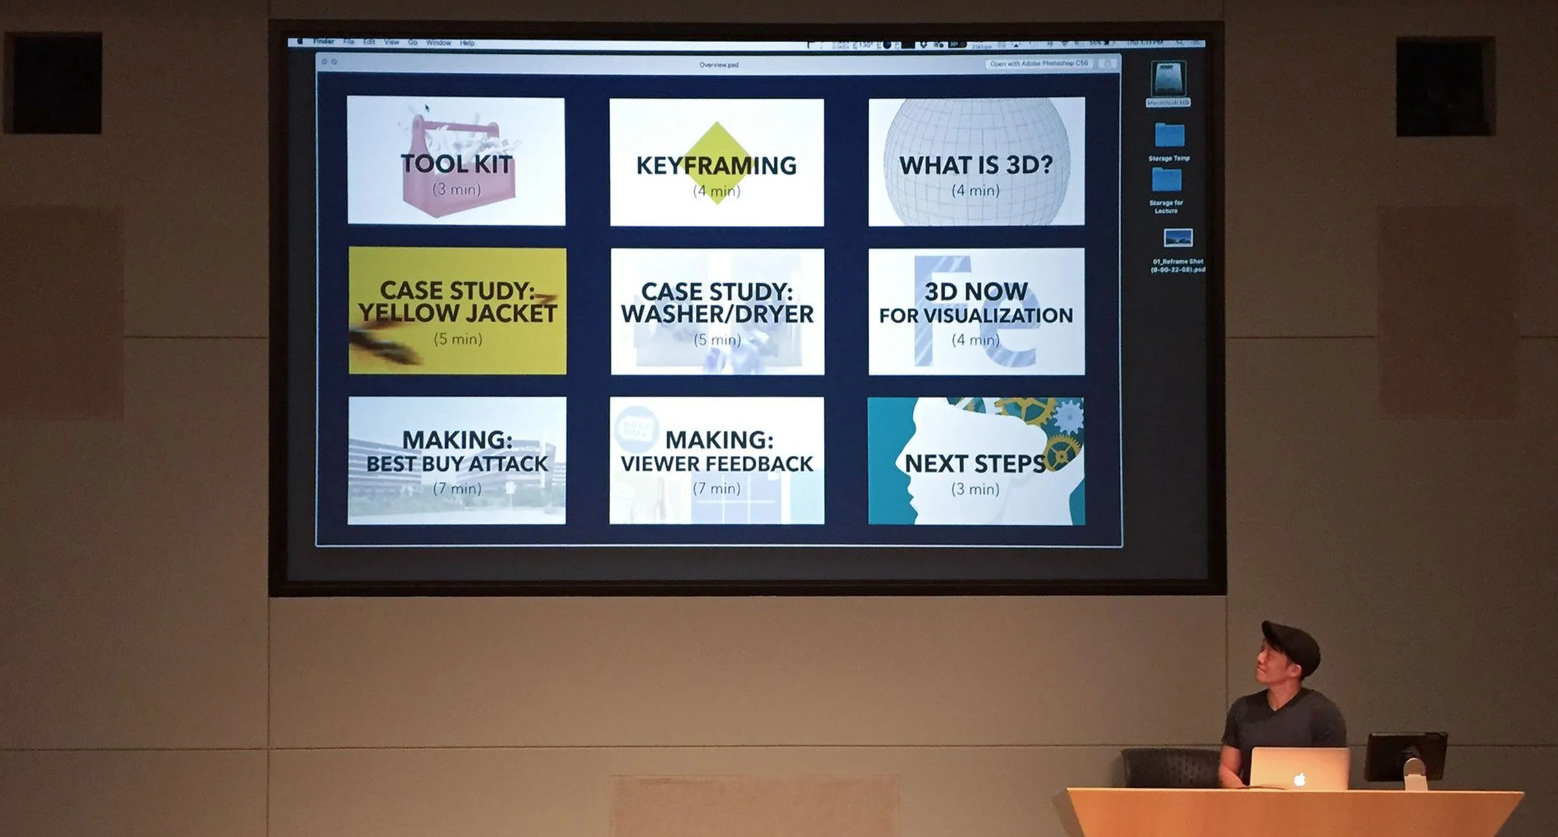Image resolution: width=1558 pixels, height=837 pixels.
Task: Click the Tool Kit thumbnail
Action: click(456, 161)
